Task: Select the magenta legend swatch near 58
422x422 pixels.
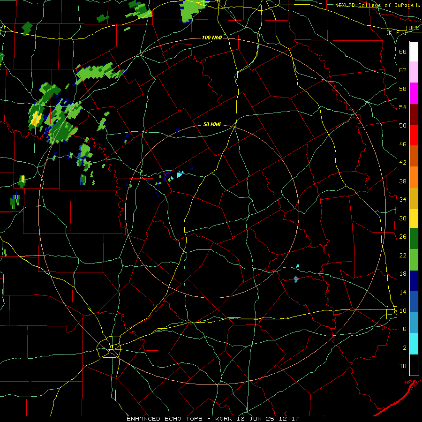Action: pos(414,93)
